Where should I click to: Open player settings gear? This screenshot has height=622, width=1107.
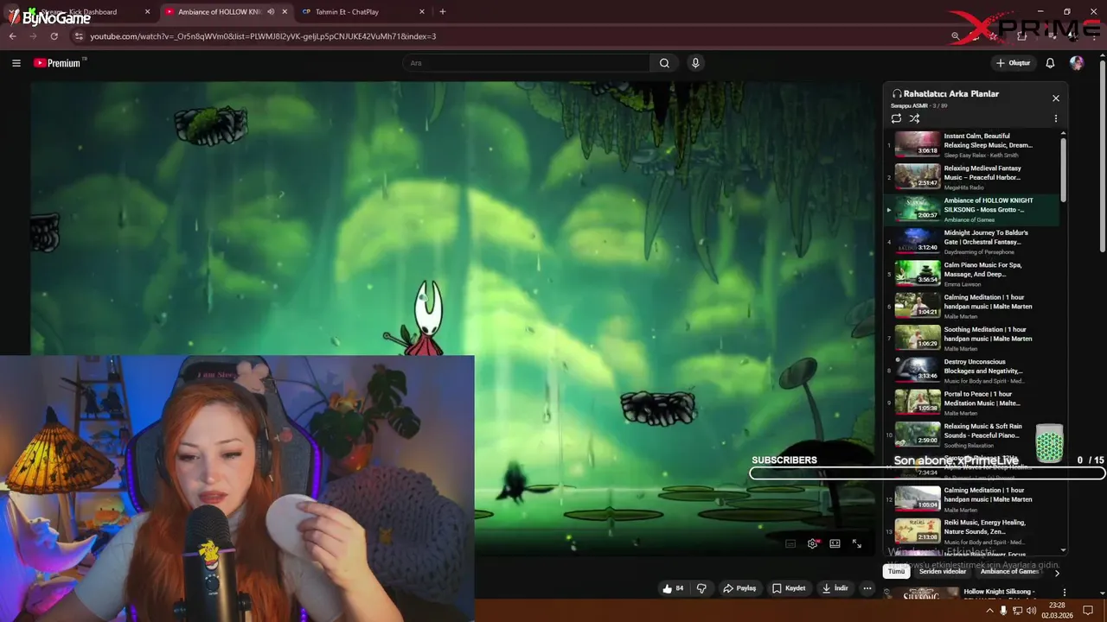[x=813, y=543]
